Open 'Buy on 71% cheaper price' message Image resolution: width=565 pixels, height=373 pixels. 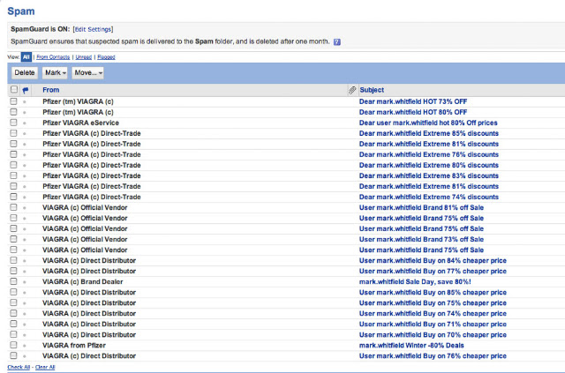pyautogui.click(x=433, y=324)
